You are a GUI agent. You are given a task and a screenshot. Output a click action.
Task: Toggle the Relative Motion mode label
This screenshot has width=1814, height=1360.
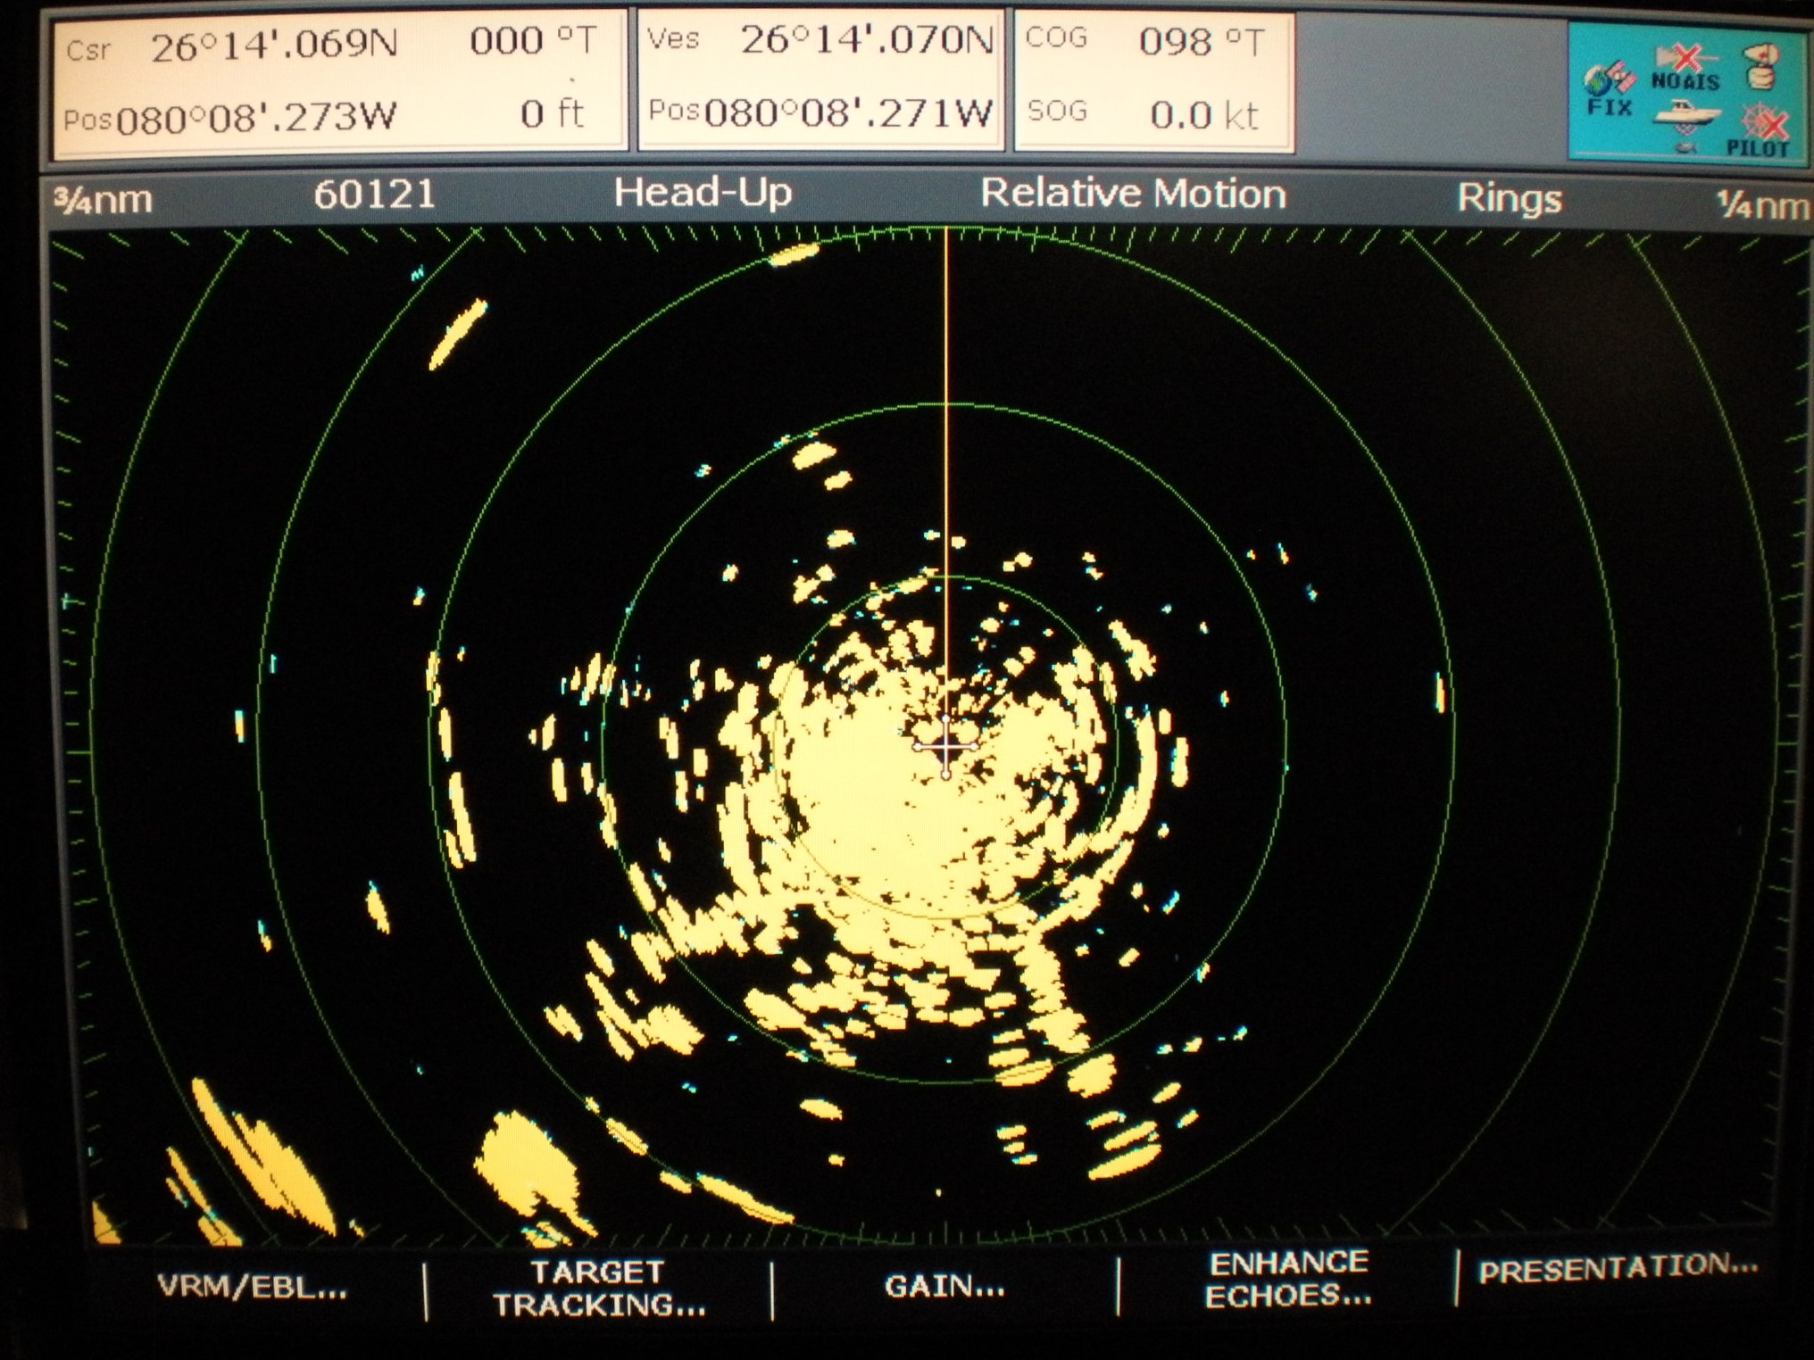tap(1133, 194)
